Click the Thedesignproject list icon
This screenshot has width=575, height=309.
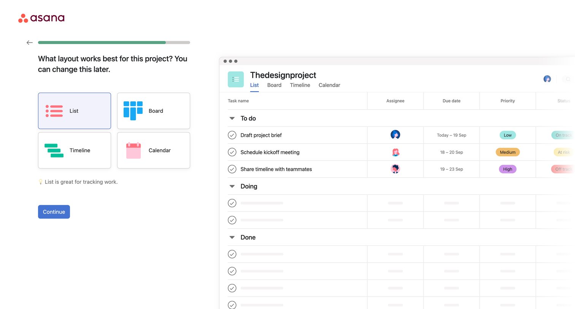[236, 79]
